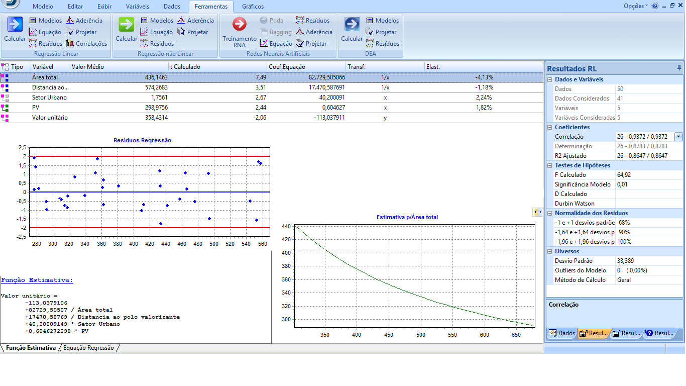Collapse the Normalidade dos Resíduos section
This screenshot has width=686, height=386.
coord(550,213)
